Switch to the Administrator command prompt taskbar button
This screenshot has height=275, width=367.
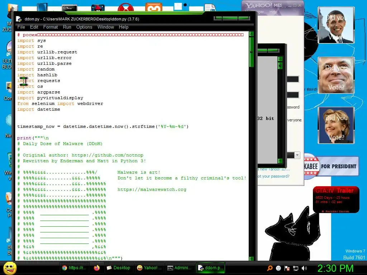coord(180,268)
